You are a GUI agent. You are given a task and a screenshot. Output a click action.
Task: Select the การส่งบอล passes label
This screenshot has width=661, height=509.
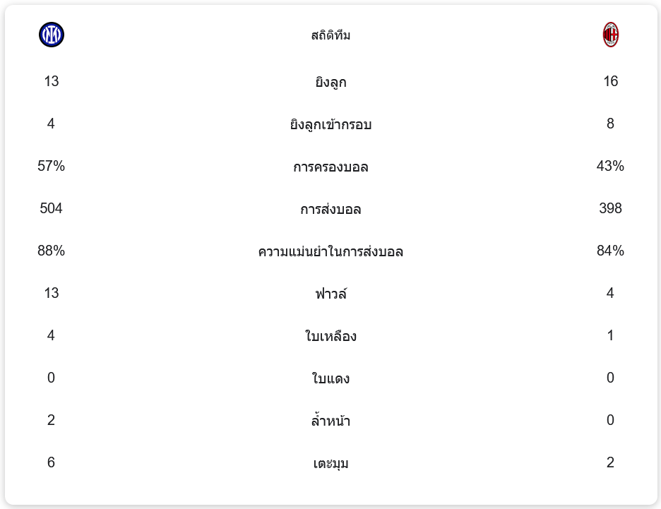[x=330, y=209]
